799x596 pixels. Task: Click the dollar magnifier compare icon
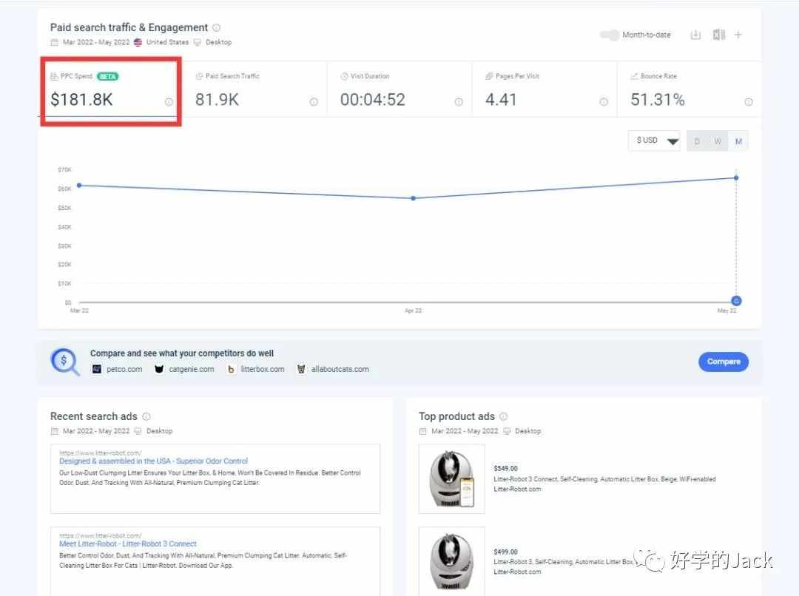point(64,362)
